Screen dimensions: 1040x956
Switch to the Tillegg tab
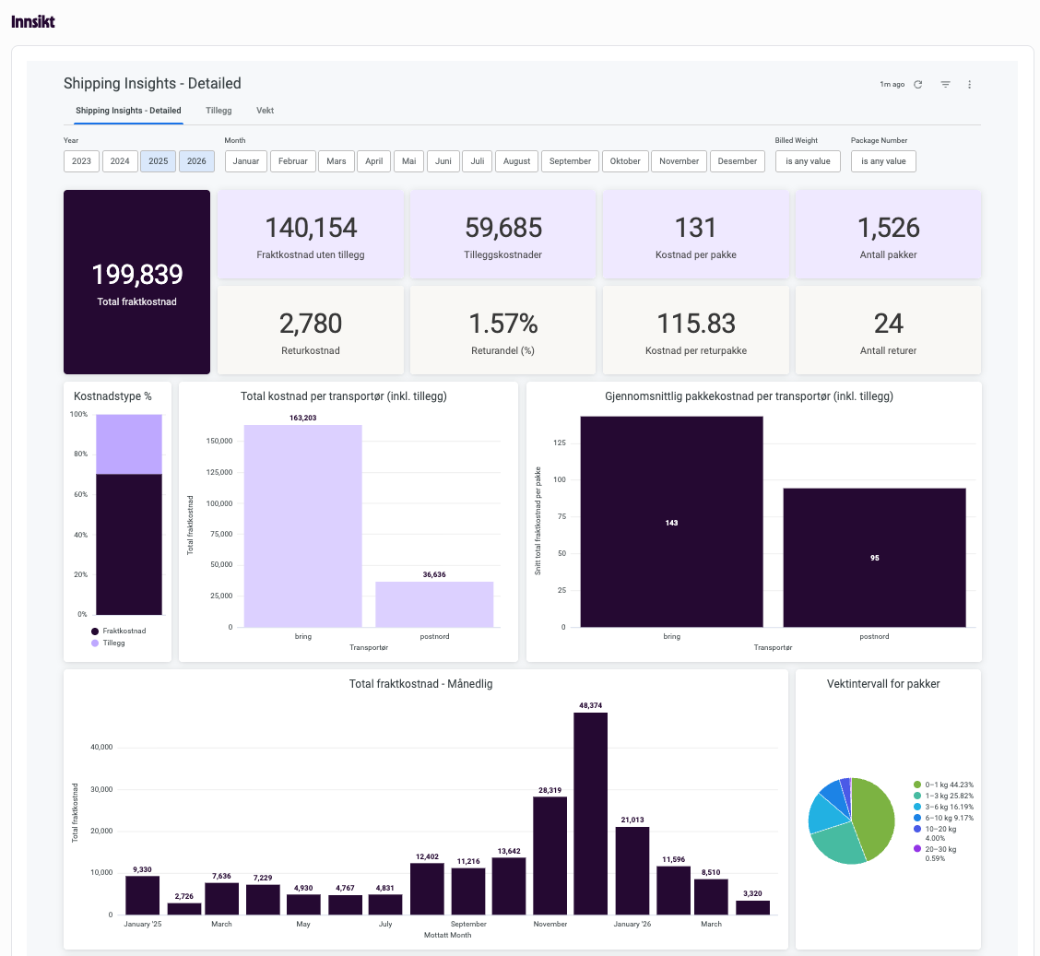pyautogui.click(x=219, y=110)
